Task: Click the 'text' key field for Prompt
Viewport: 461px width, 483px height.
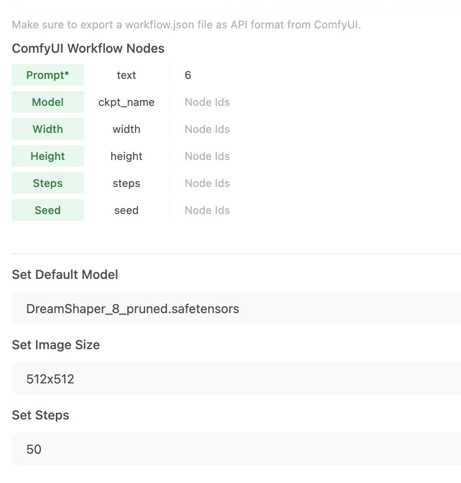Action: click(127, 75)
